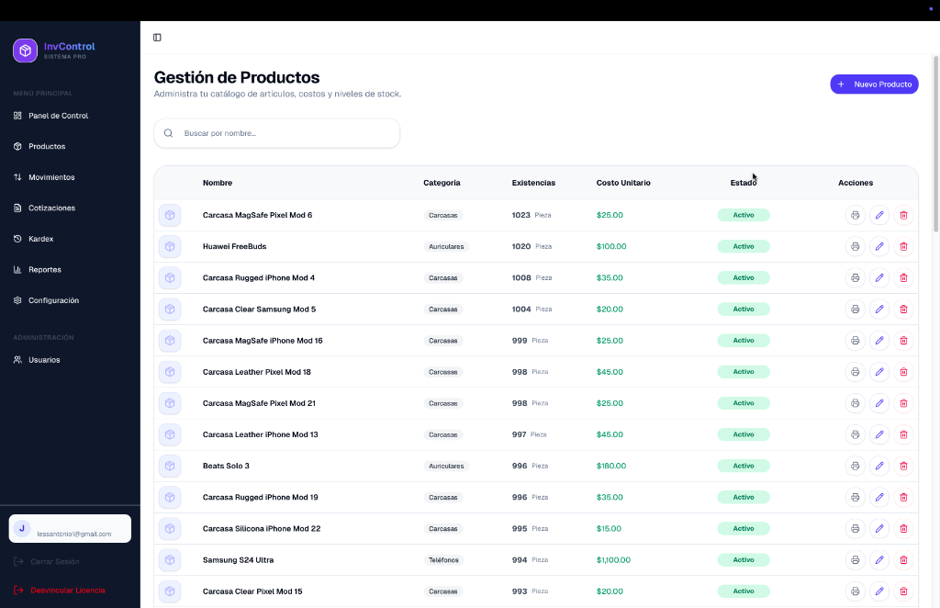Edit Carcasa MagSafe Pixel Mod 6 pencil icon
Viewport: 940px width, 608px height.
(879, 215)
